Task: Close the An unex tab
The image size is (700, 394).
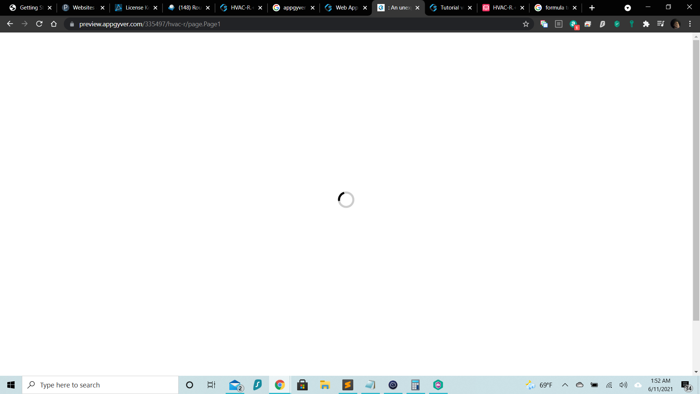Action: (417, 8)
